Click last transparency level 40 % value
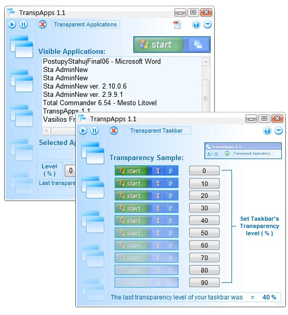The width and height of the screenshot is (288, 315). tap(269, 297)
